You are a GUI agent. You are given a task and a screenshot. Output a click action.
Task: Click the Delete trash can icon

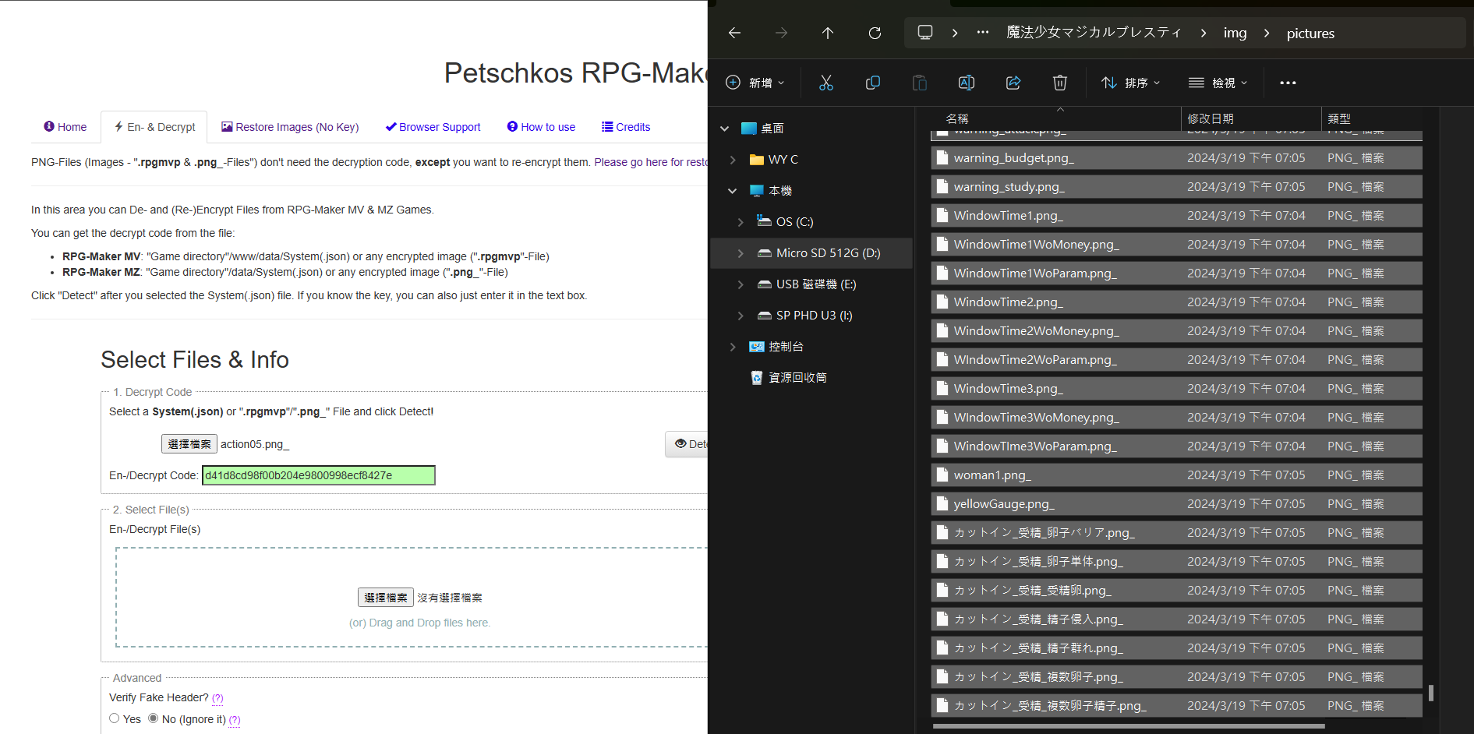click(x=1060, y=83)
